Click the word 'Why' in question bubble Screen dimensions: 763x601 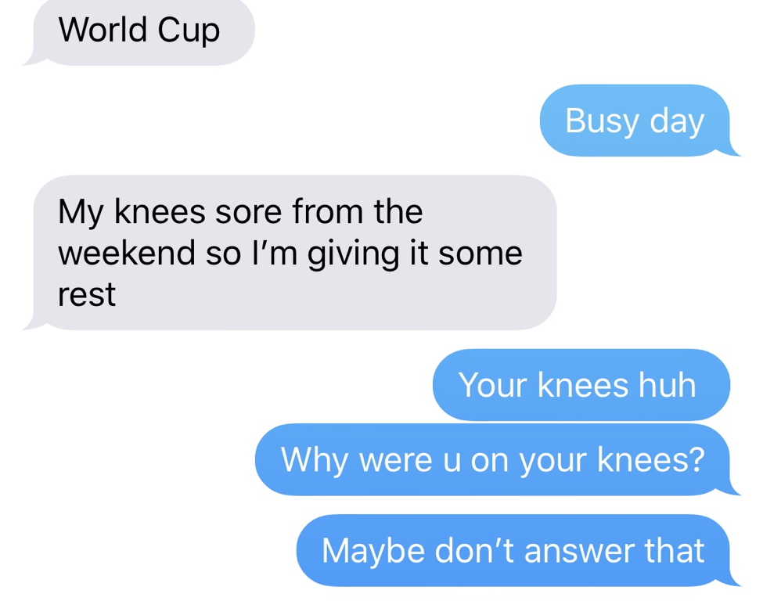314,461
